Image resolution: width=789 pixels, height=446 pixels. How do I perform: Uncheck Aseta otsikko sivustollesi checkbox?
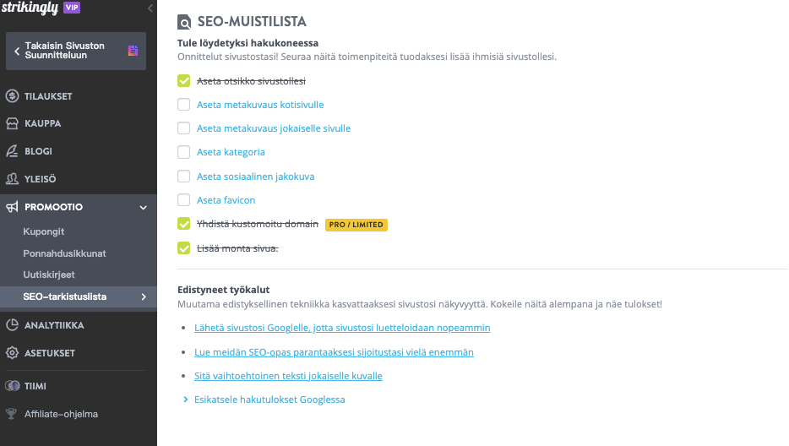click(x=183, y=80)
